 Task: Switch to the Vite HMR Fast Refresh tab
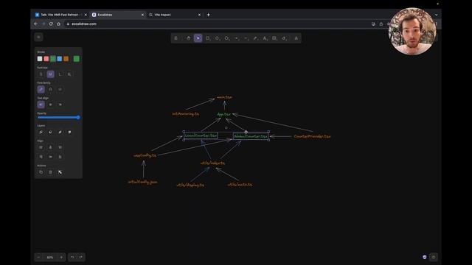point(60,15)
